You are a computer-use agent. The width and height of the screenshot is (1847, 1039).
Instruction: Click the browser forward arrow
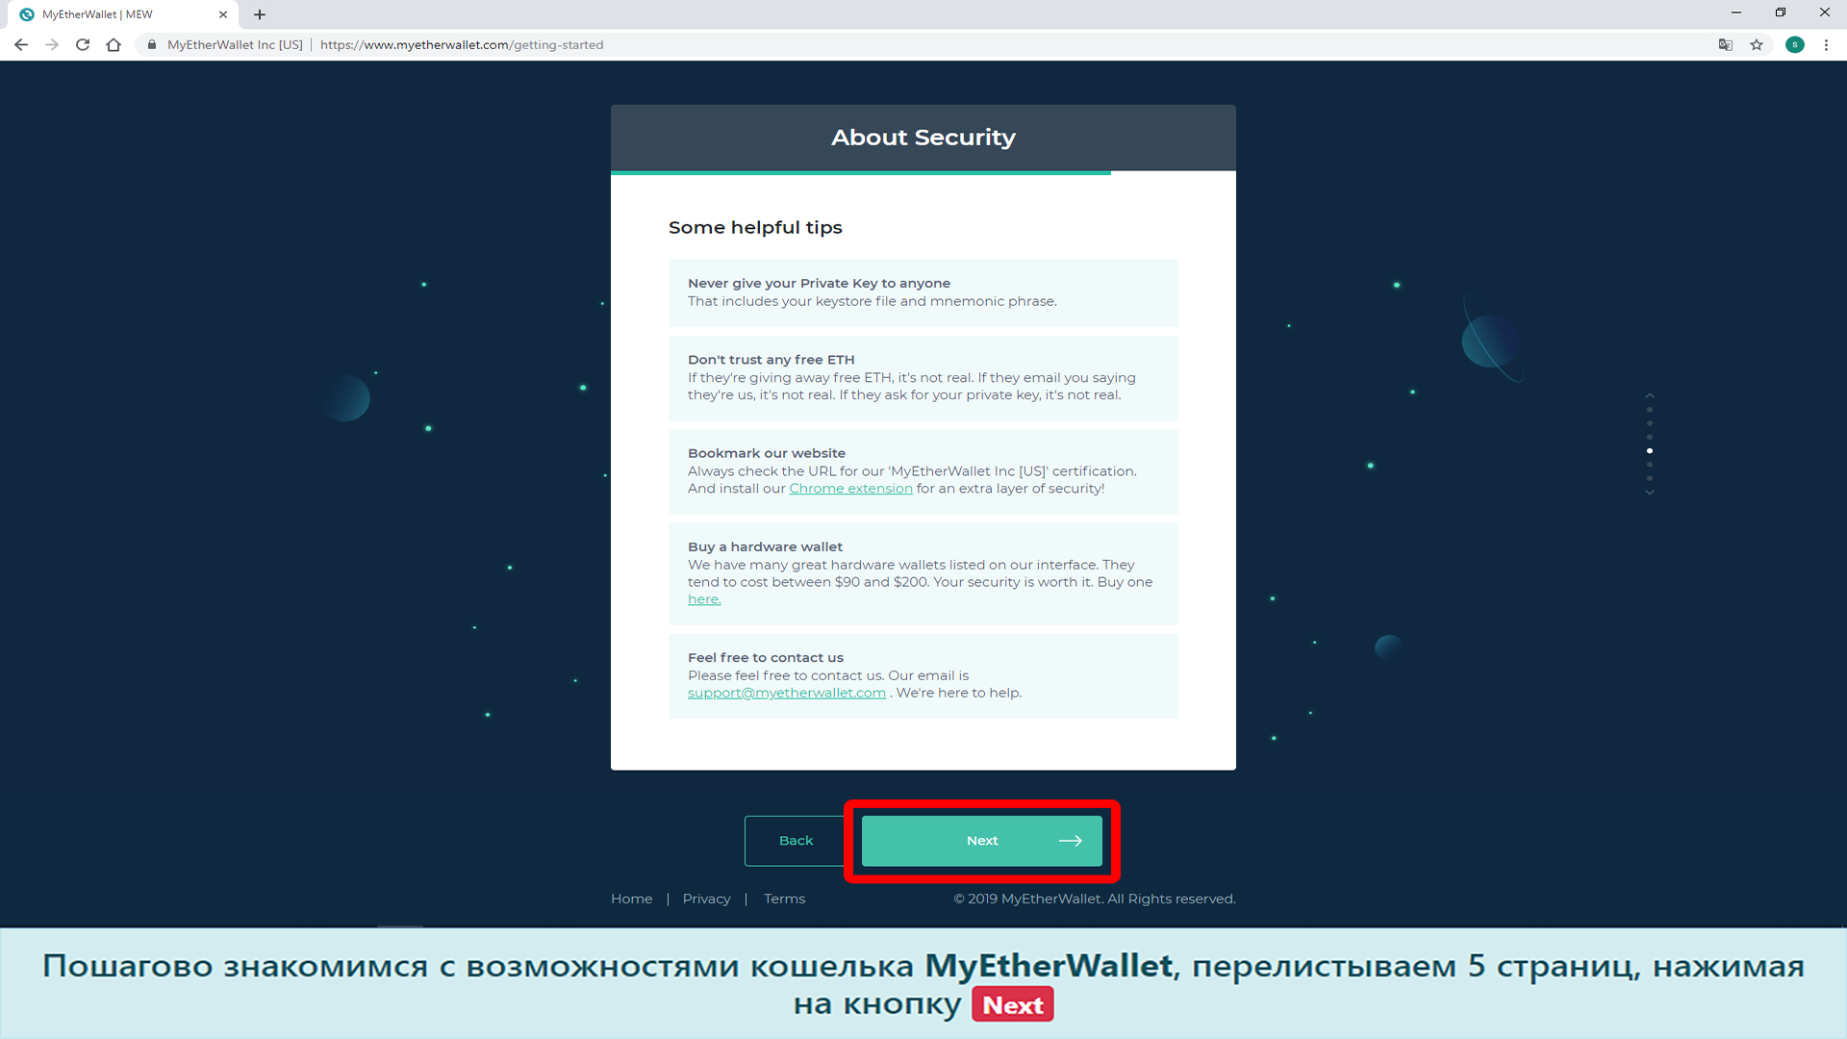[x=52, y=44]
